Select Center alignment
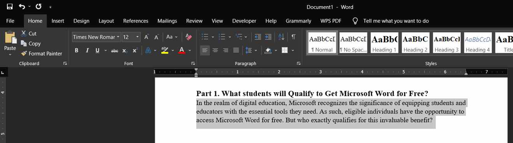This screenshot has height=143, width=513. point(215,50)
